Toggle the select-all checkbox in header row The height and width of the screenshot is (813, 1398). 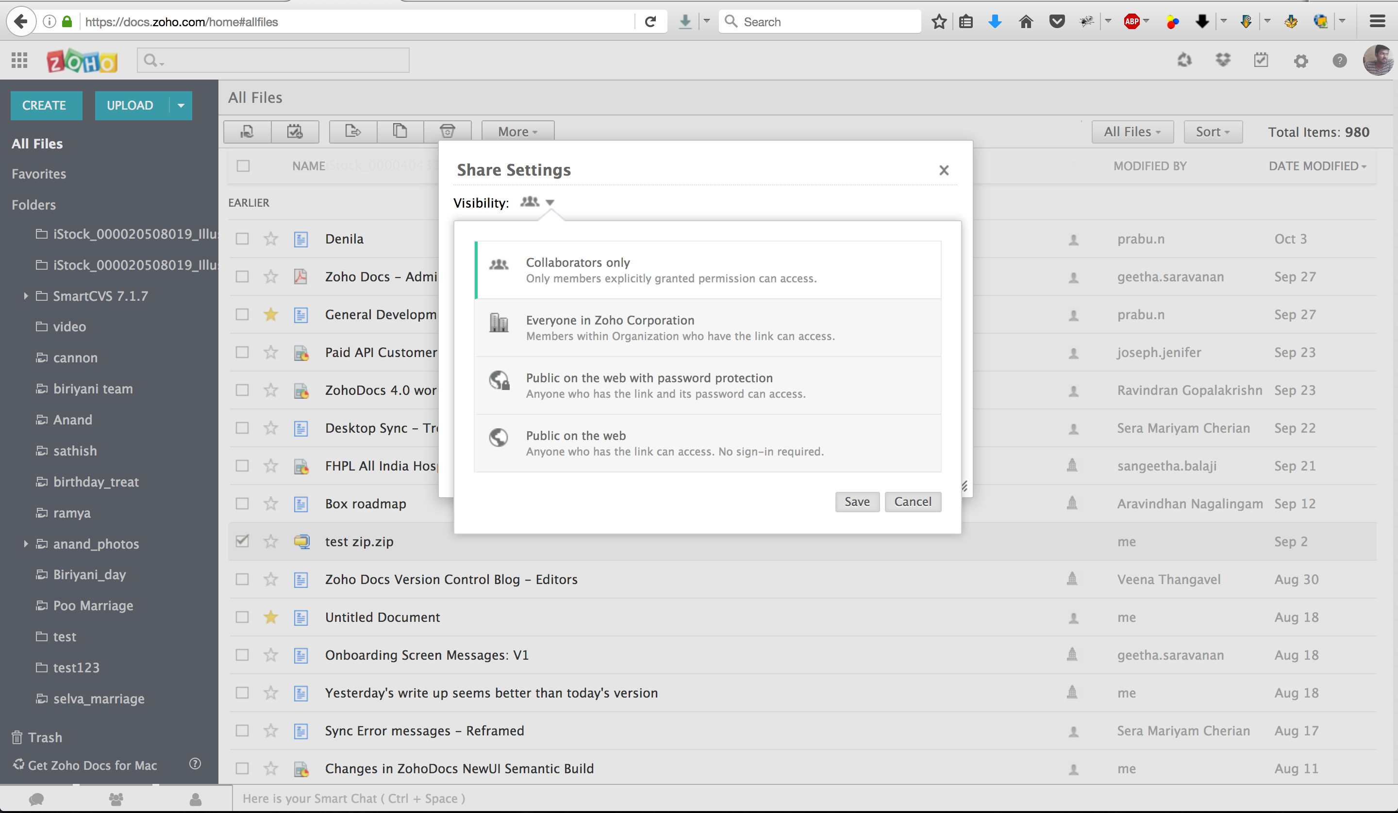(243, 166)
